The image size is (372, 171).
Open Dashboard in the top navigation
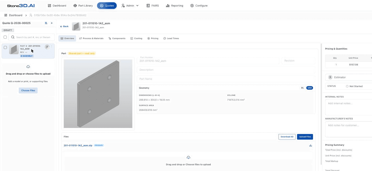coord(57,5)
